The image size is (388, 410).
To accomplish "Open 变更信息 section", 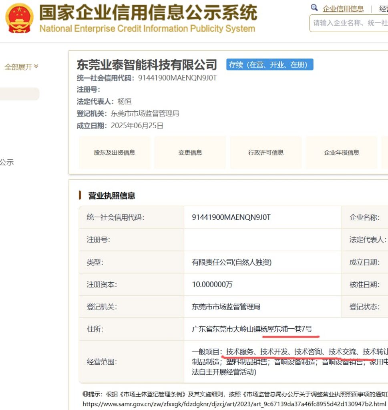I will click(x=190, y=152).
